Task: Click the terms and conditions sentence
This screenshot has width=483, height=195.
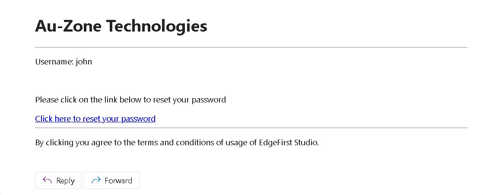Action: pyautogui.click(x=177, y=142)
